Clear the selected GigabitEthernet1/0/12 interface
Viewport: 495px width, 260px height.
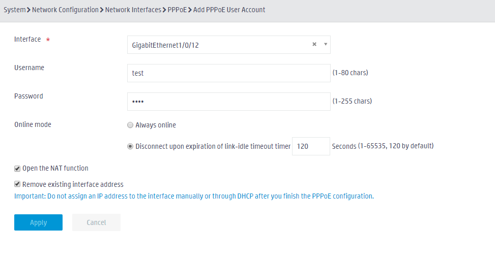[x=314, y=45]
